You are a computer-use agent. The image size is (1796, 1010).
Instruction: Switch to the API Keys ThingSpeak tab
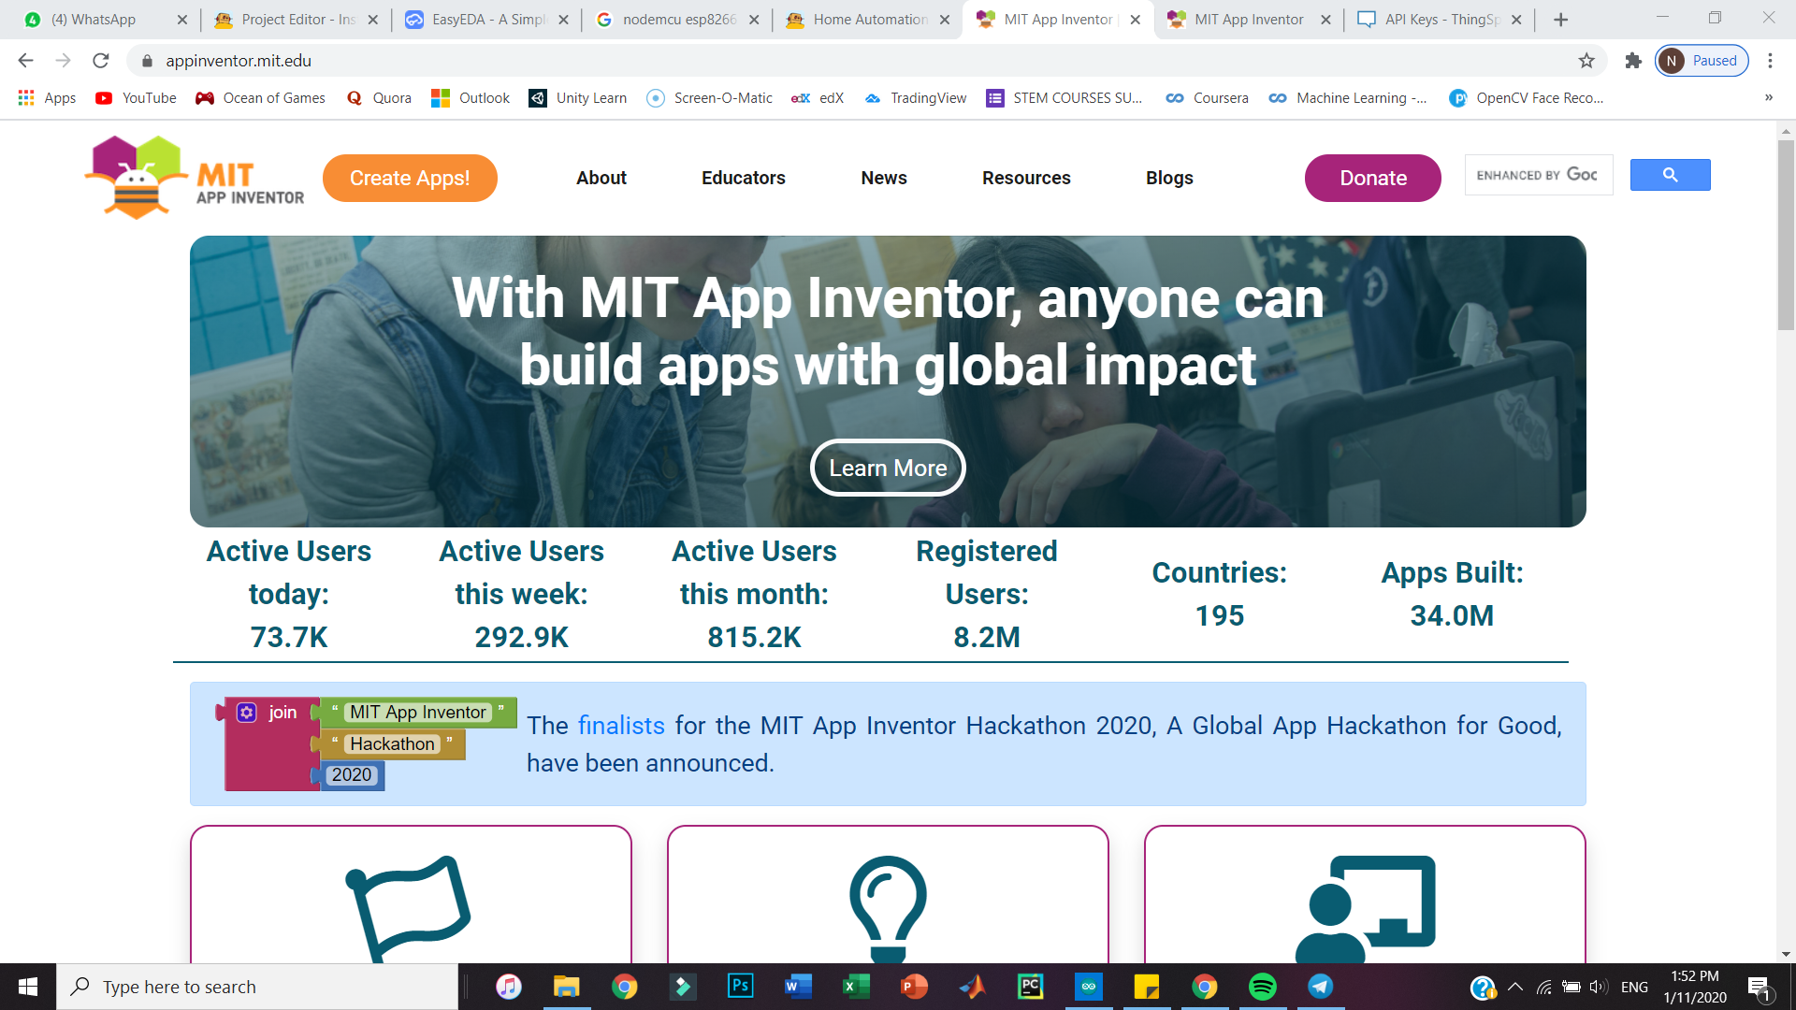click(1441, 20)
